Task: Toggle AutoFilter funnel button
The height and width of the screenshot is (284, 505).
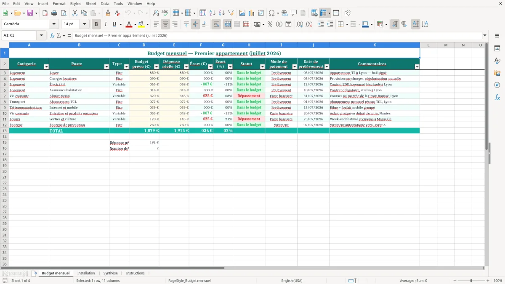Action: 231,13
